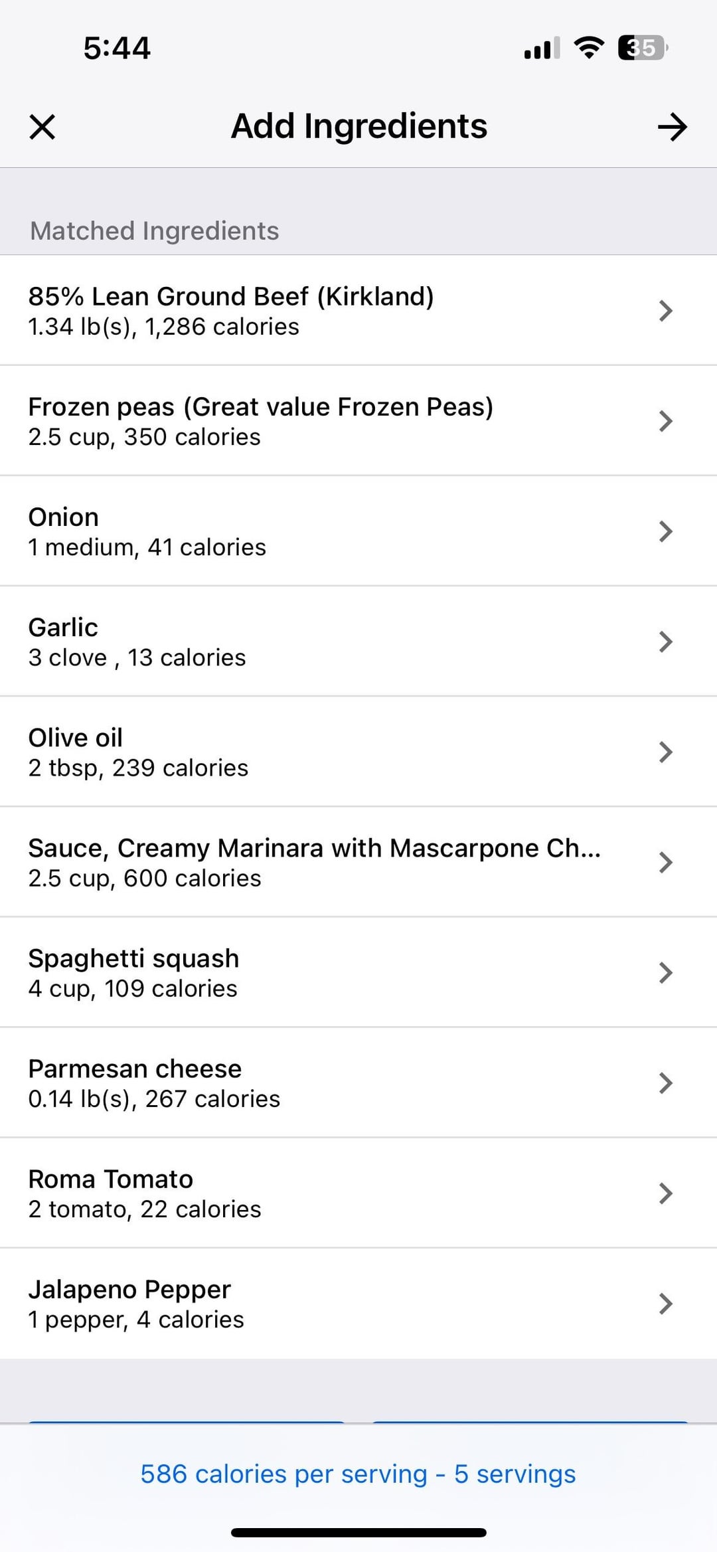717x1552 pixels.
Task: Tap the Spaghetti squash chevron arrow
Action: [x=665, y=972]
